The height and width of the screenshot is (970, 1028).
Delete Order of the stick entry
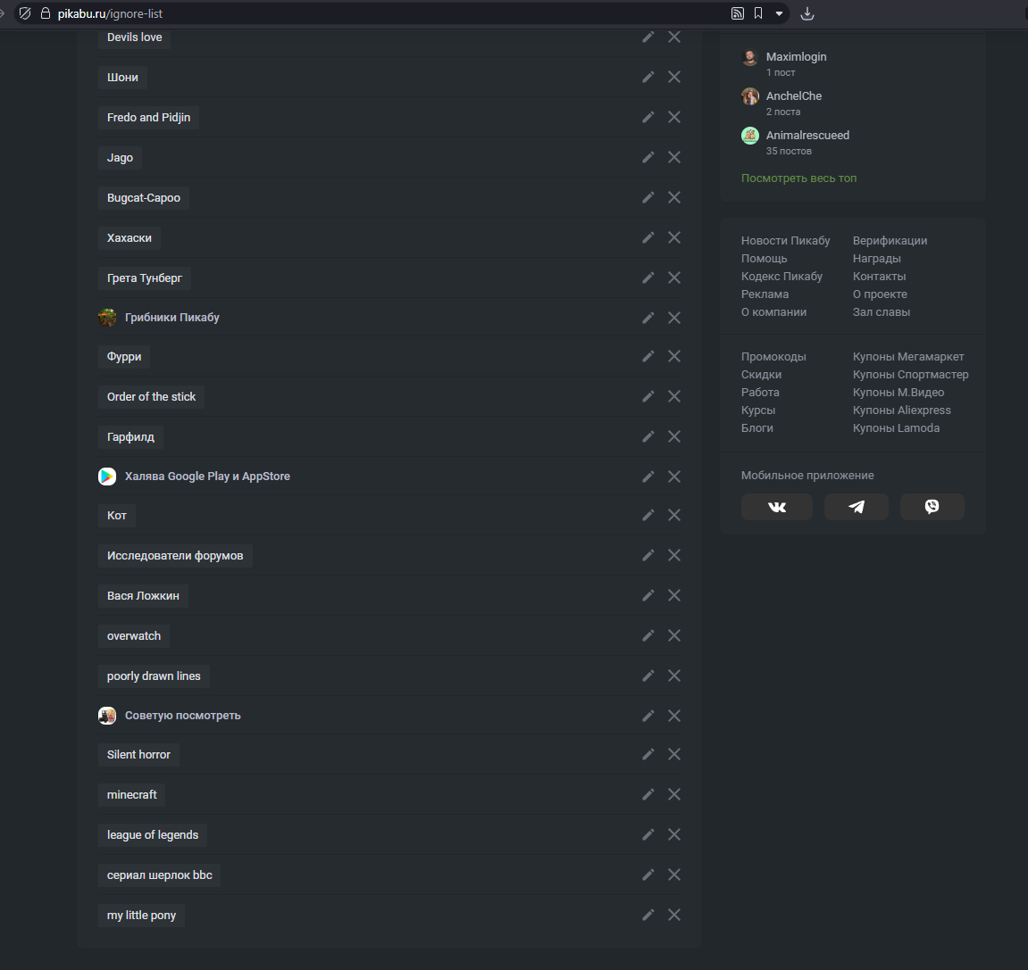pos(674,396)
